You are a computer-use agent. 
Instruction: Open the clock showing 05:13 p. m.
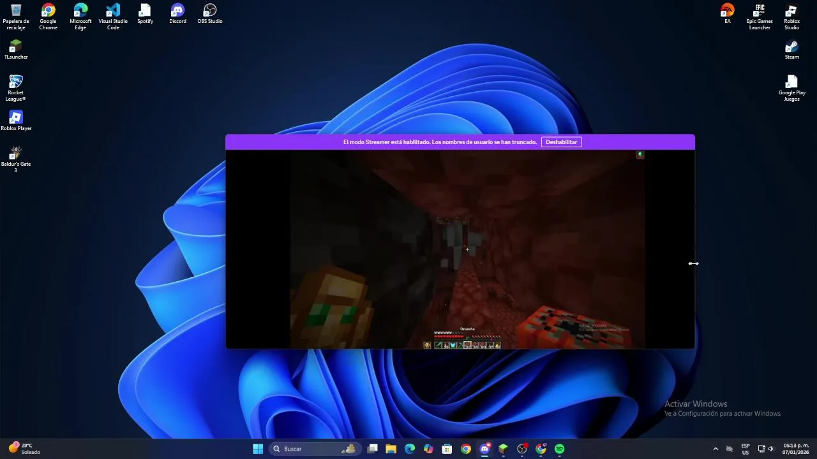pyautogui.click(x=796, y=449)
